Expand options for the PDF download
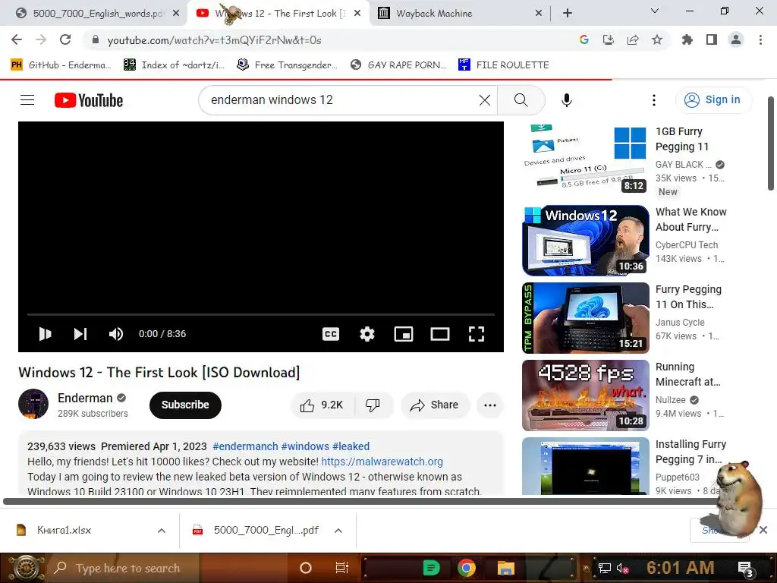This screenshot has width=777, height=583. click(x=338, y=531)
